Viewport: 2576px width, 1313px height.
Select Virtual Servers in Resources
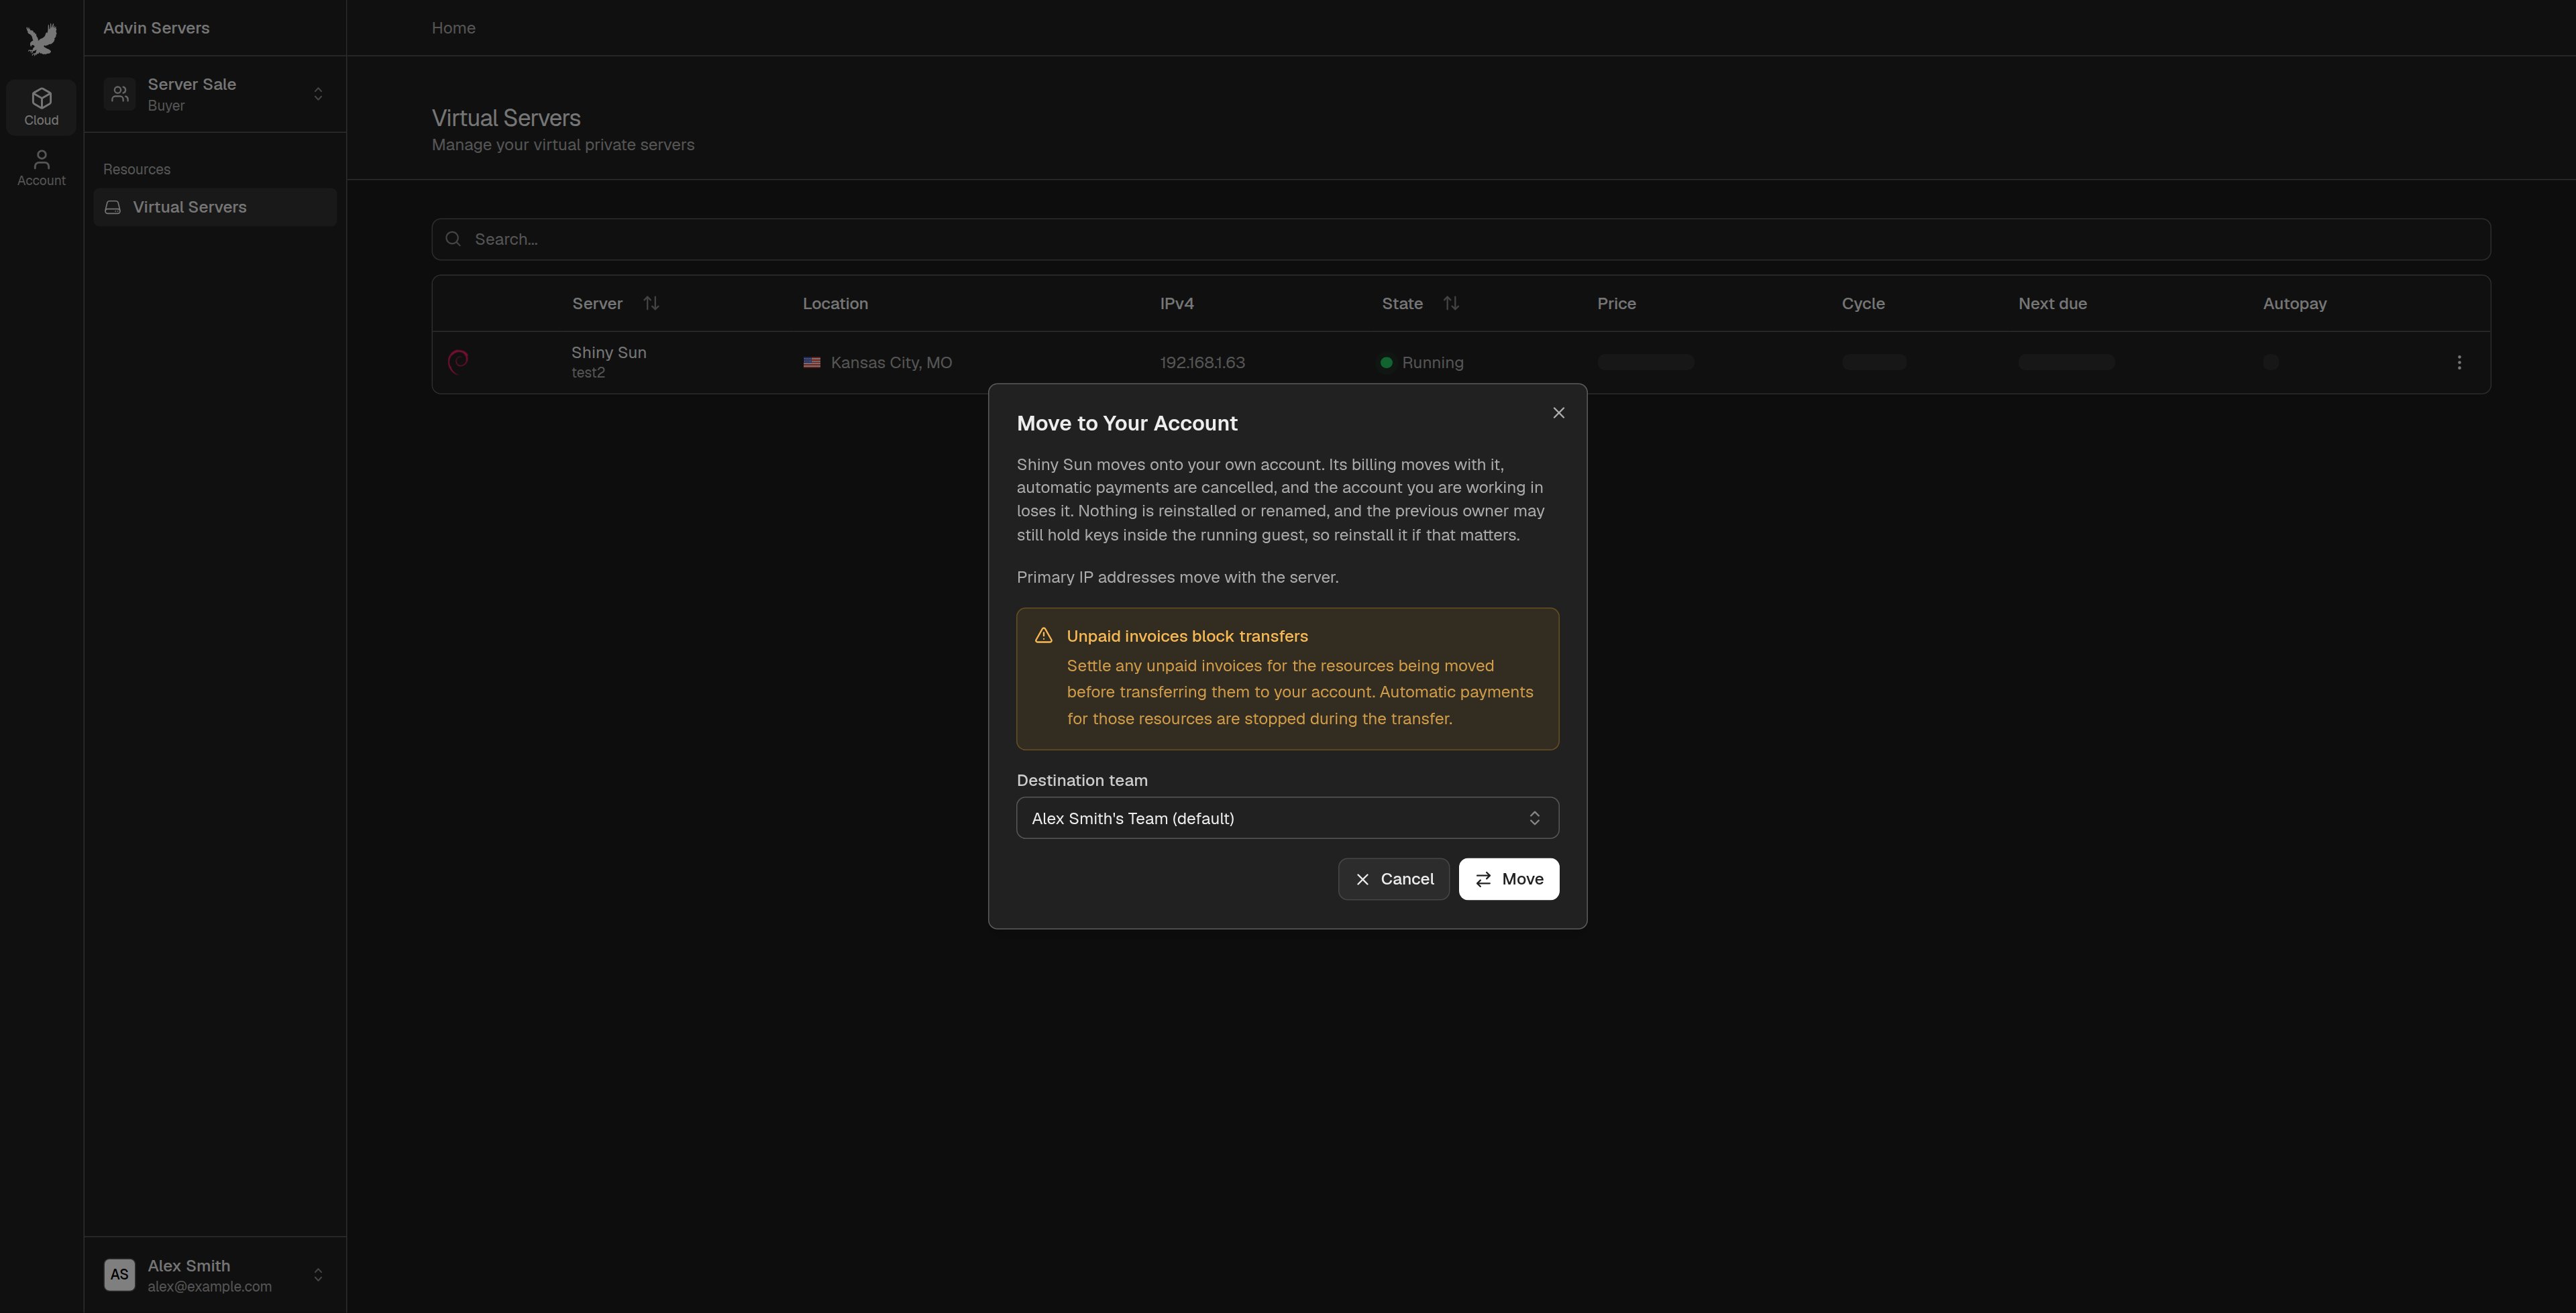point(215,207)
